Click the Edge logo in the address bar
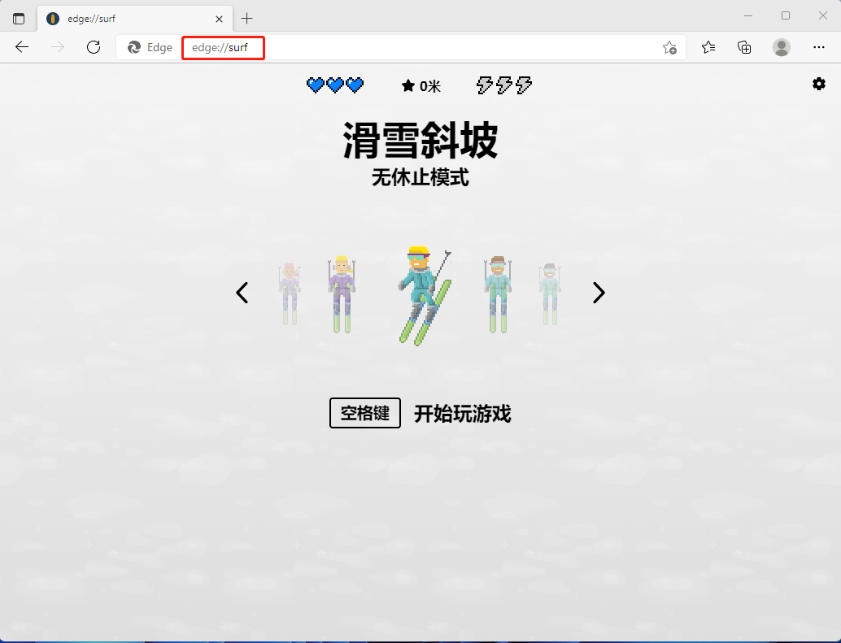841x643 pixels. [x=136, y=47]
